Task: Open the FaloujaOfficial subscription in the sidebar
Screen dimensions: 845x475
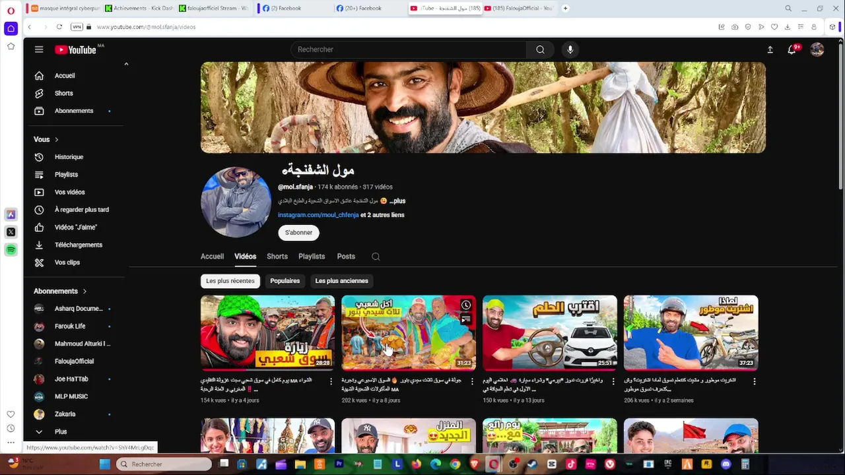Action: tap(75, 362)
